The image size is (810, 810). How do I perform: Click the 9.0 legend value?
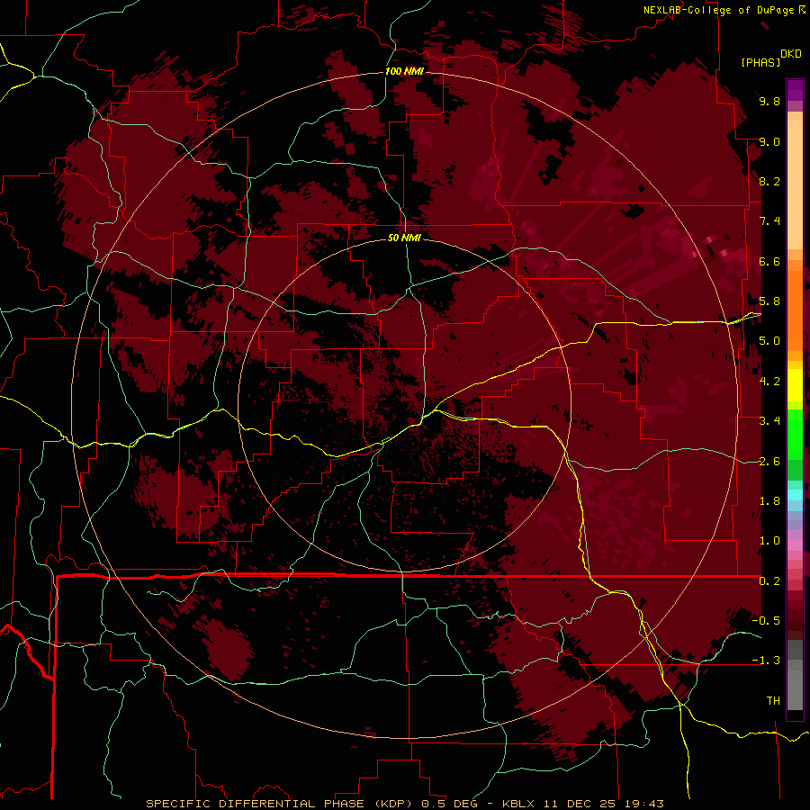(x=769, y=141)
